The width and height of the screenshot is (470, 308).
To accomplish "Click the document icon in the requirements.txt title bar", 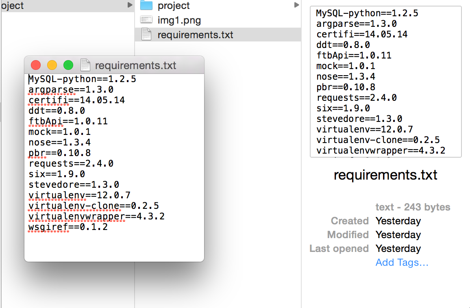I will [85, 65].
